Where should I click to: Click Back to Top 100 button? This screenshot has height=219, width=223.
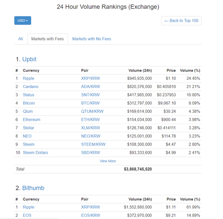click(x=181, y=21)
